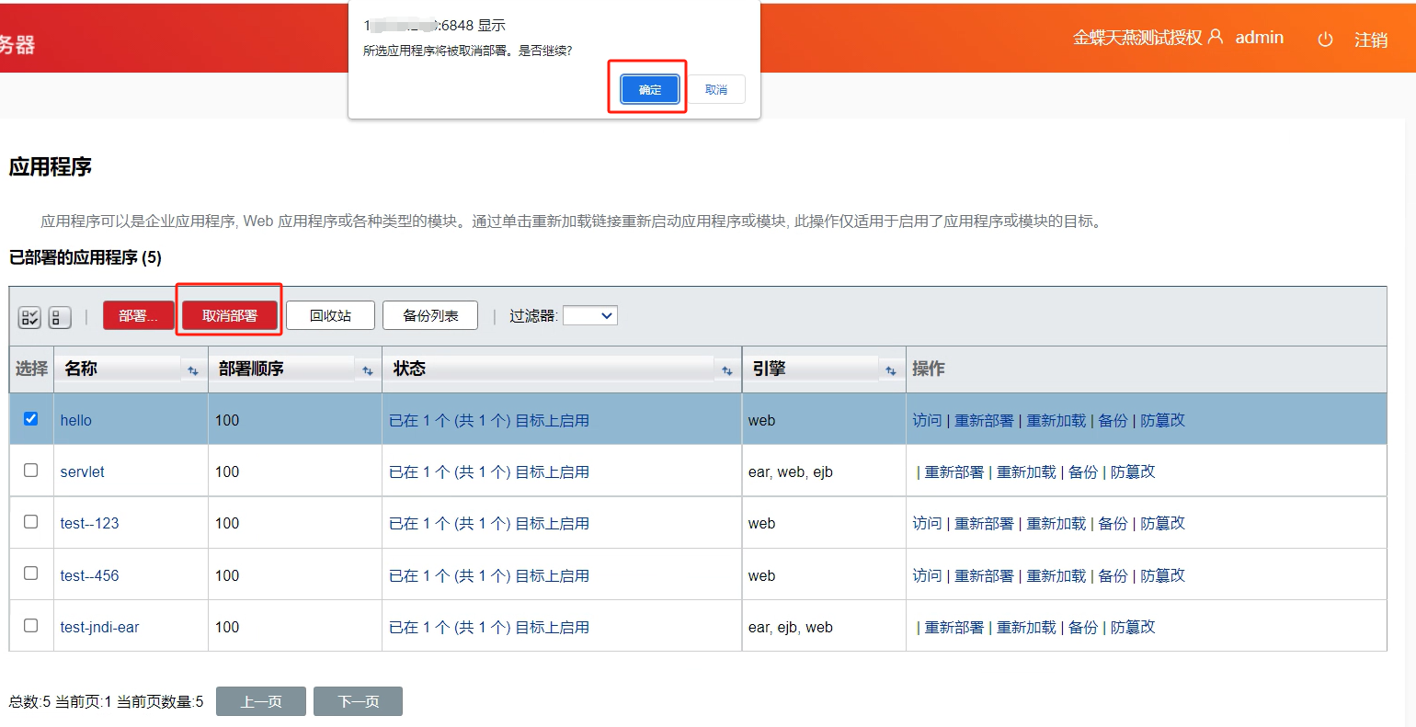The image size is (1416, 727).
Task: Click the status link for test--123 row
Action: pos(489,523)
